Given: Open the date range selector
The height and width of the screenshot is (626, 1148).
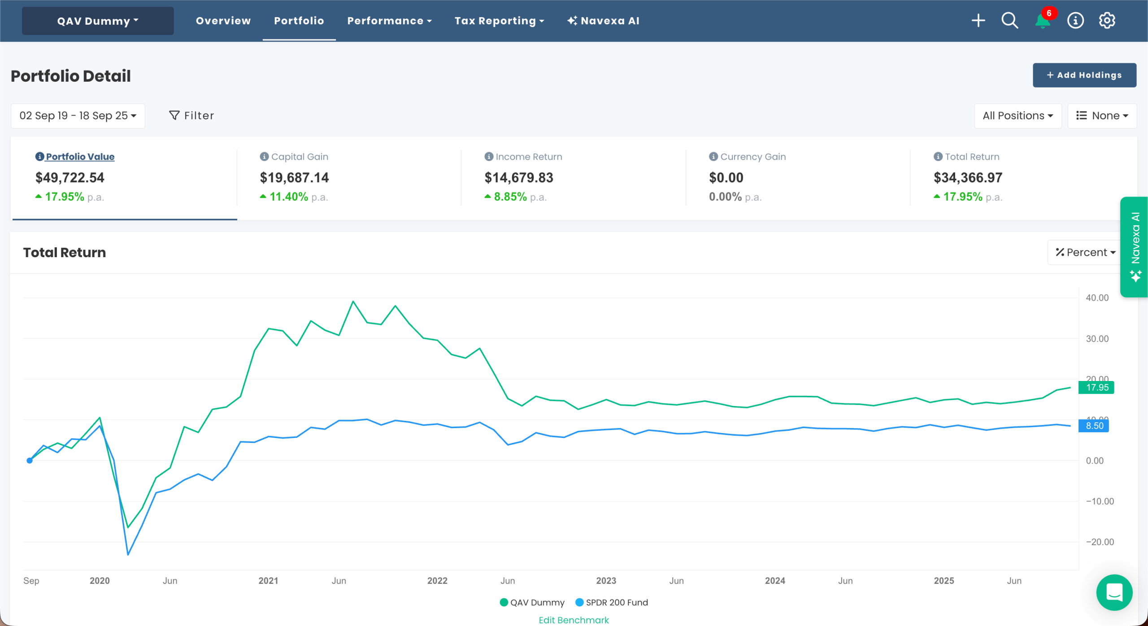Looking at the screenshot, I should coord(78,115).
